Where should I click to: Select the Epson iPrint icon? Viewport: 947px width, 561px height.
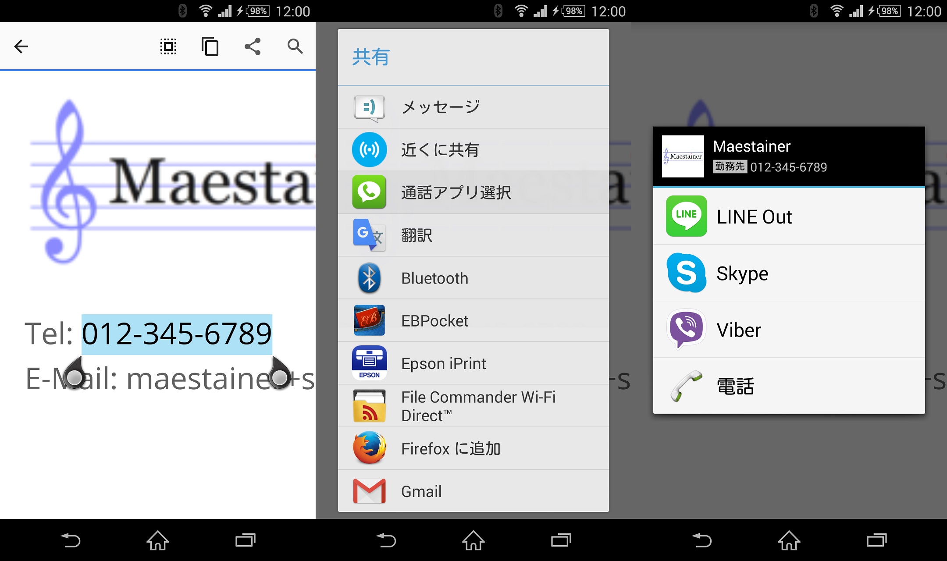[x=369, y=362]
